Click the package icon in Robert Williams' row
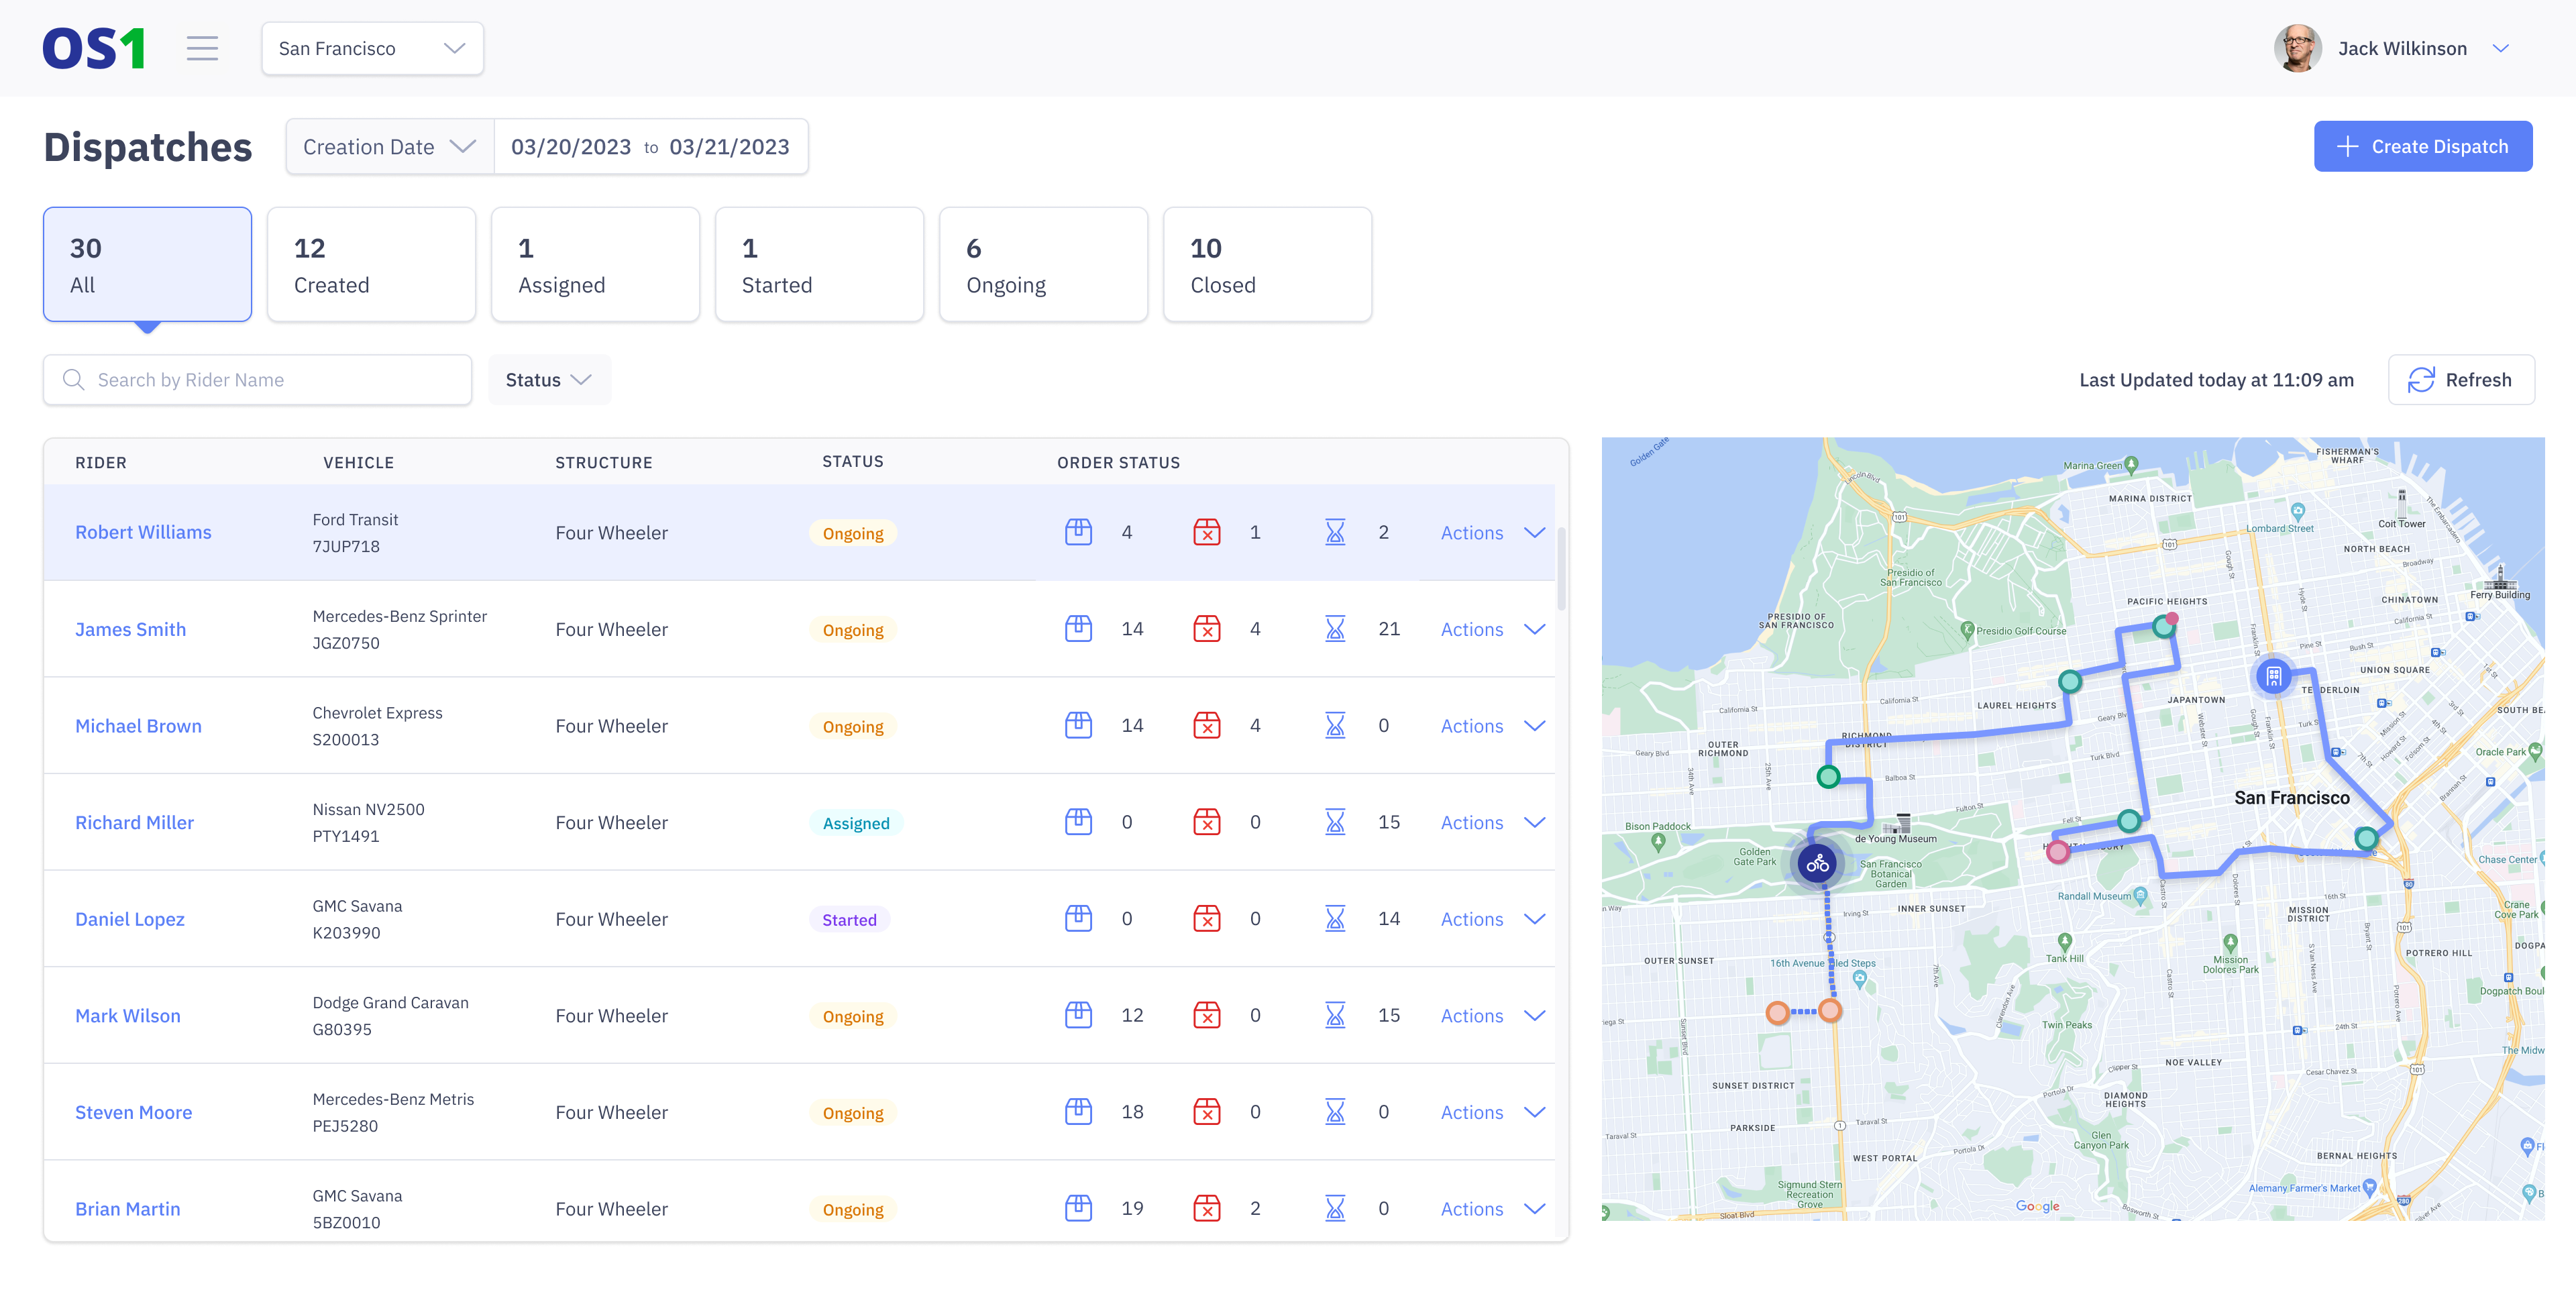 1079,532
